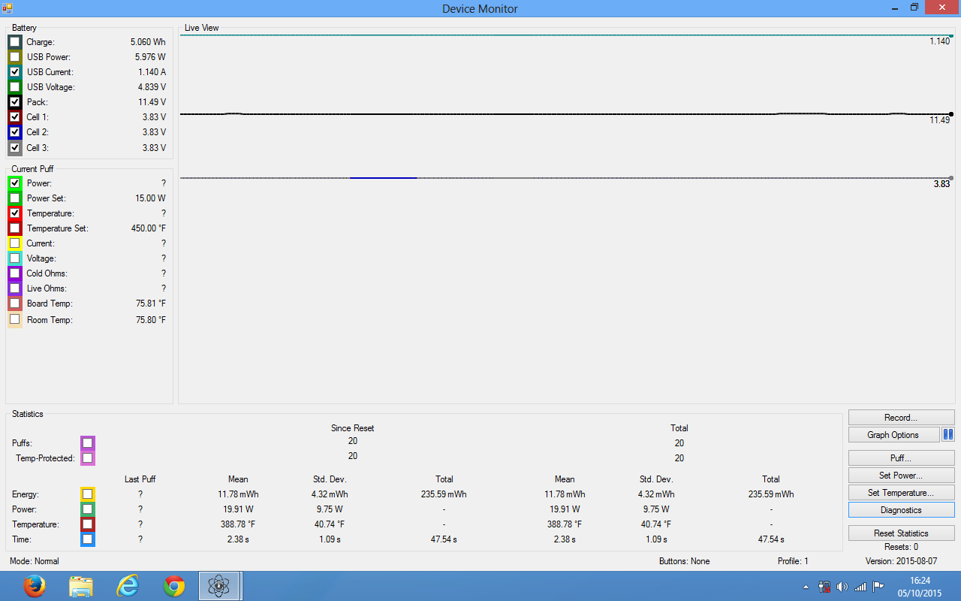Open the Graph Options button
The width and height of the screenshot is (961, 601).
click(893, 435)
